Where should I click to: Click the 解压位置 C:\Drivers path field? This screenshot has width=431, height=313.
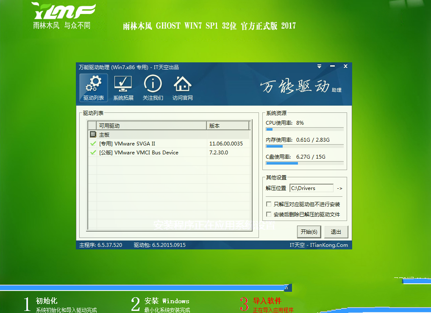pyautogui.click(x=311, y=188)
